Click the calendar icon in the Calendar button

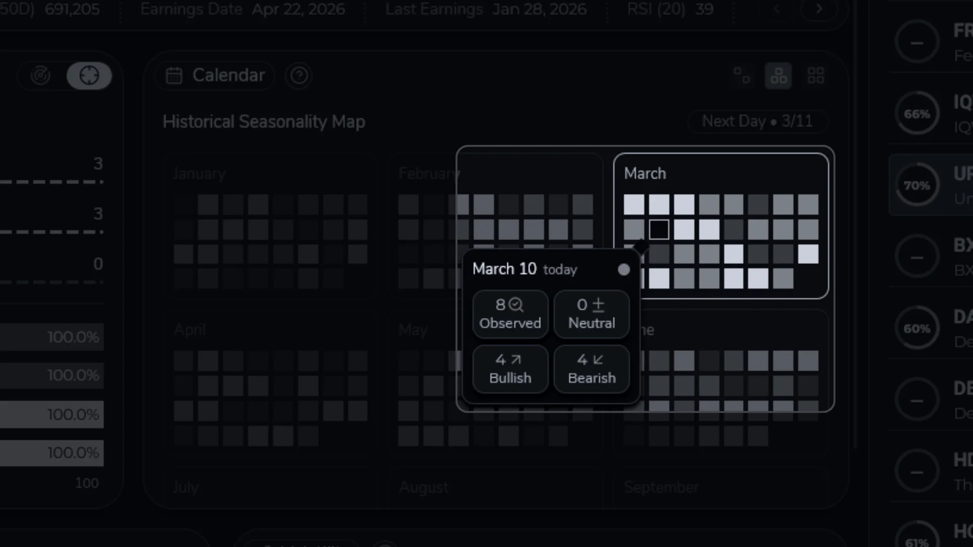pyautogui.click(x=174, y=75)
